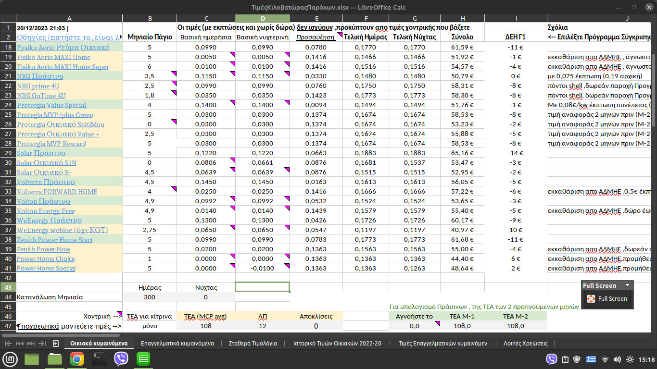
Task: Click the Greek flag keyboard layout indicator
Action: (x=591, y=359)
